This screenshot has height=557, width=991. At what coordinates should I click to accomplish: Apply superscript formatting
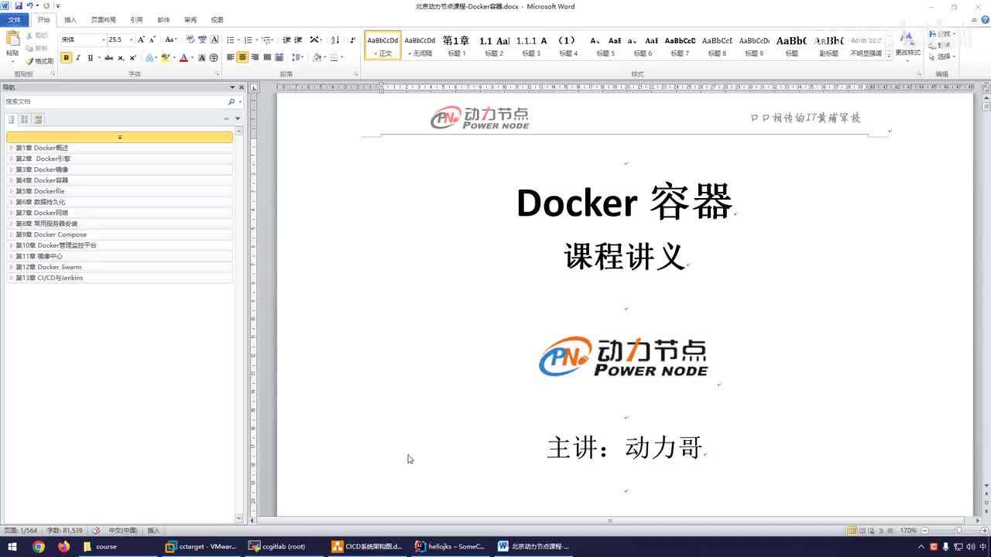[133, 57]
